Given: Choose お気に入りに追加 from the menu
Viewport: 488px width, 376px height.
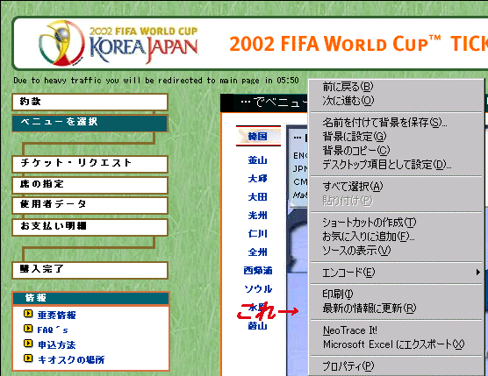Looking at the screenshot, I should point(368,237).
